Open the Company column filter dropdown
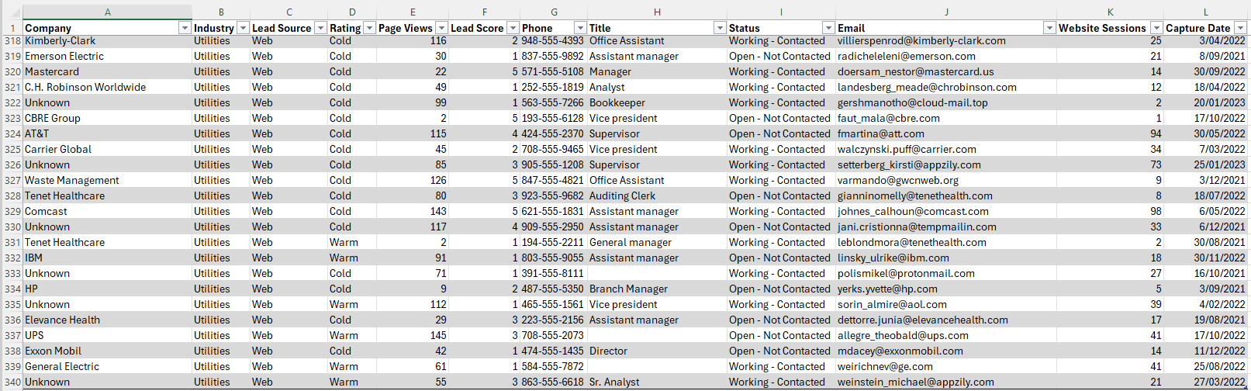Viewport: 1251px width, 391px height. (185, 28)
